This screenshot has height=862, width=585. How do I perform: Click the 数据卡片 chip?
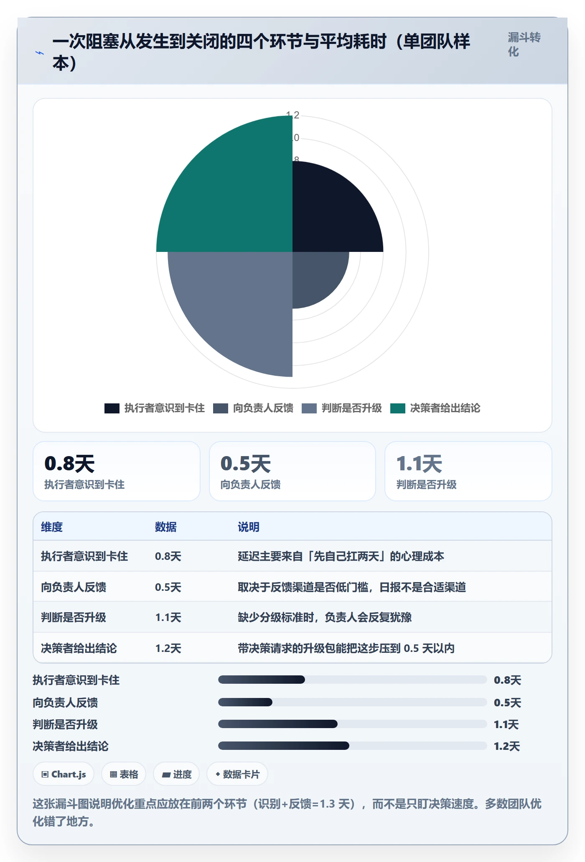click(237, 774)
